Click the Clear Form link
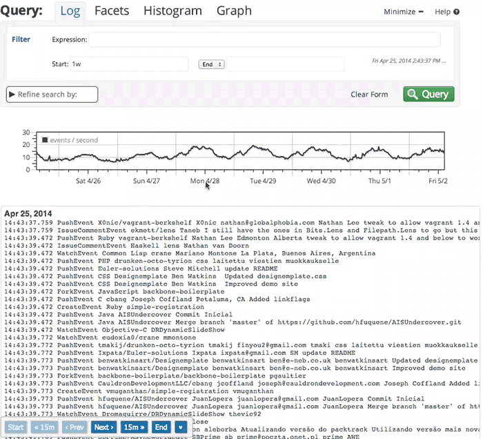483x439 pixels. pos(369,95)
